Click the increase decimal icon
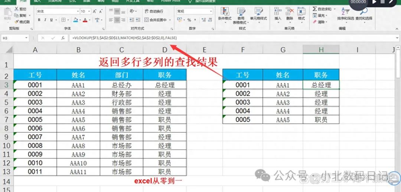Image resolution: width=401 pixels, height=192 pixels. point(204,20)
